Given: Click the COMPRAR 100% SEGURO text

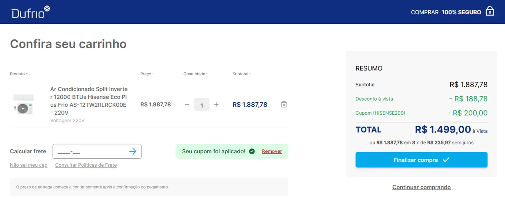Looking at the screenshot, I should click(446, 12).
